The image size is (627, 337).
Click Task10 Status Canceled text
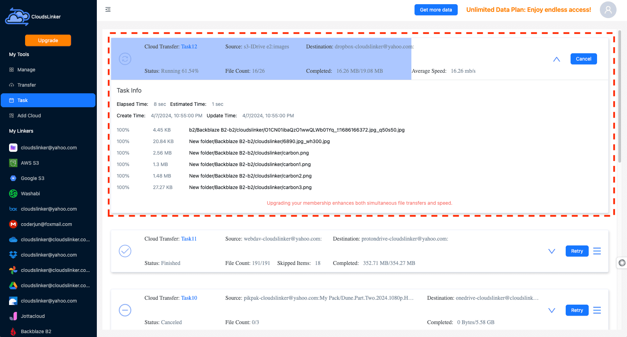(x=163, y=322)
